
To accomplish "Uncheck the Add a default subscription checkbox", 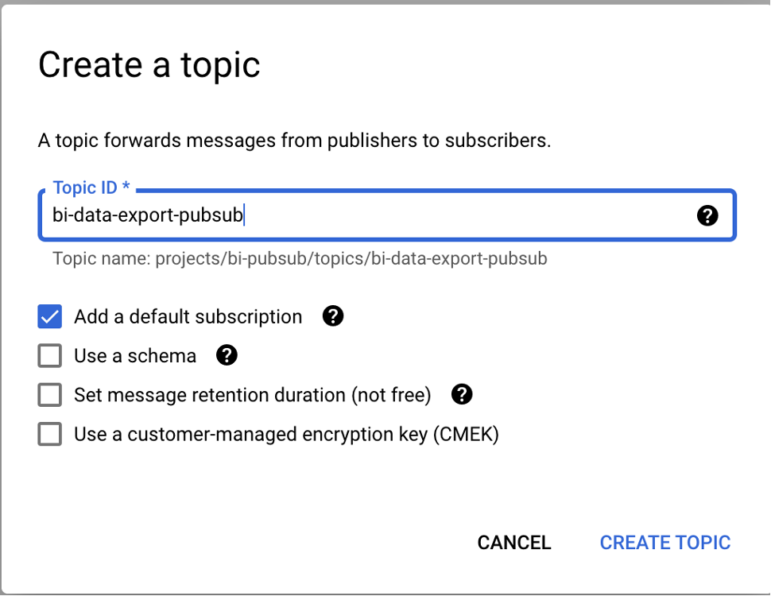I will (x=50, y=316).
